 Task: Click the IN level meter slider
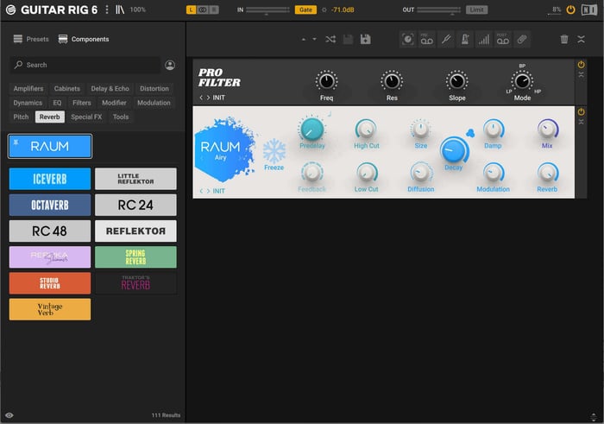click(267, 9)
